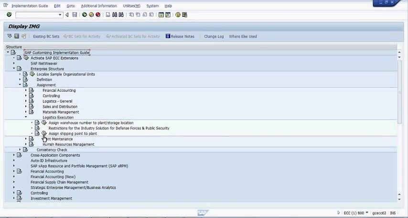The image size is (408, 218).
Task: Open the command field dropdown arrow
Action: pos(60,15)
